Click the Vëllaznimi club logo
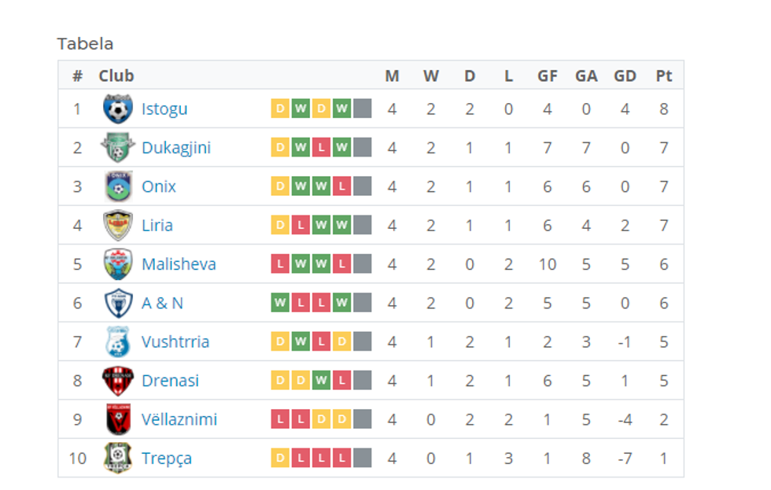The image size is (771, 490). (x=118, y=419)
